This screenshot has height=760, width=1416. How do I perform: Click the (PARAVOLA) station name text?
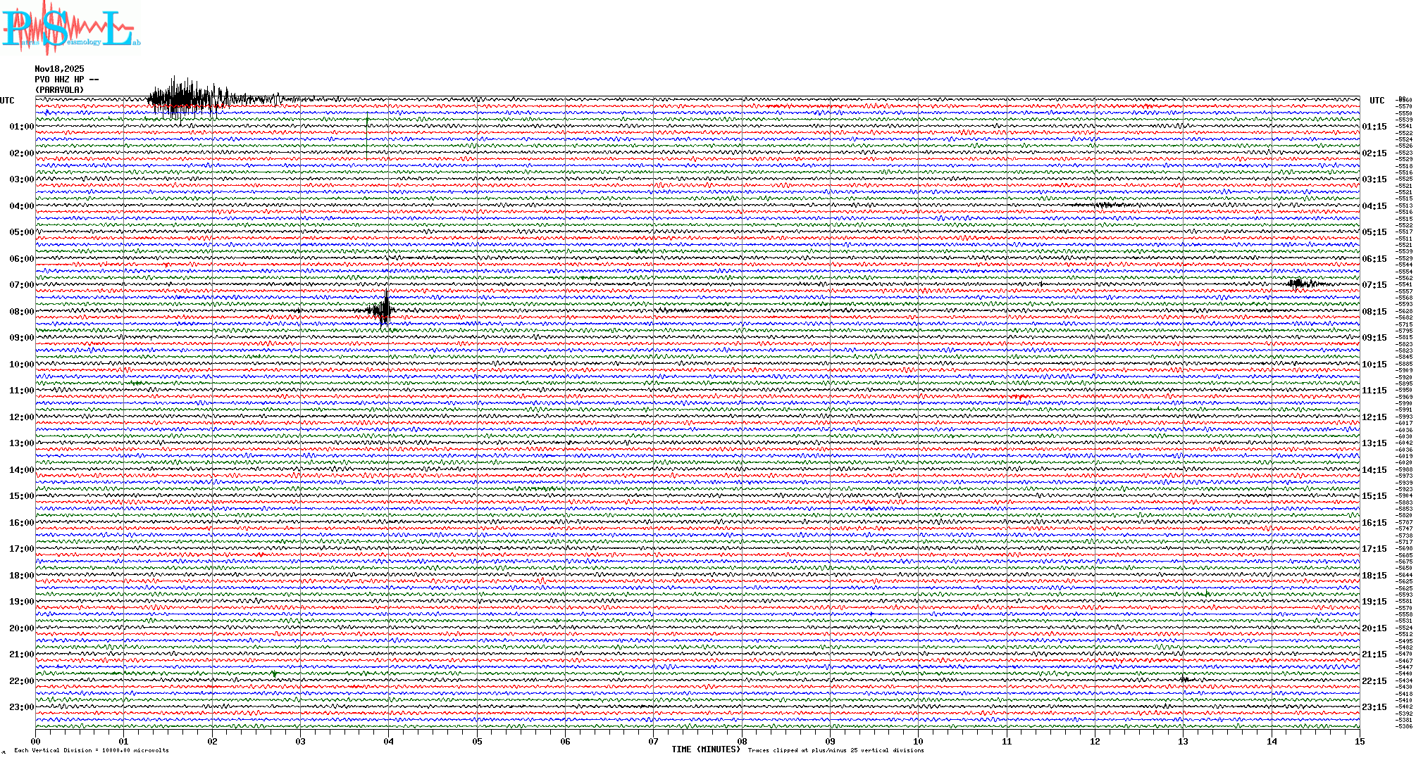(x=59, y=90)
